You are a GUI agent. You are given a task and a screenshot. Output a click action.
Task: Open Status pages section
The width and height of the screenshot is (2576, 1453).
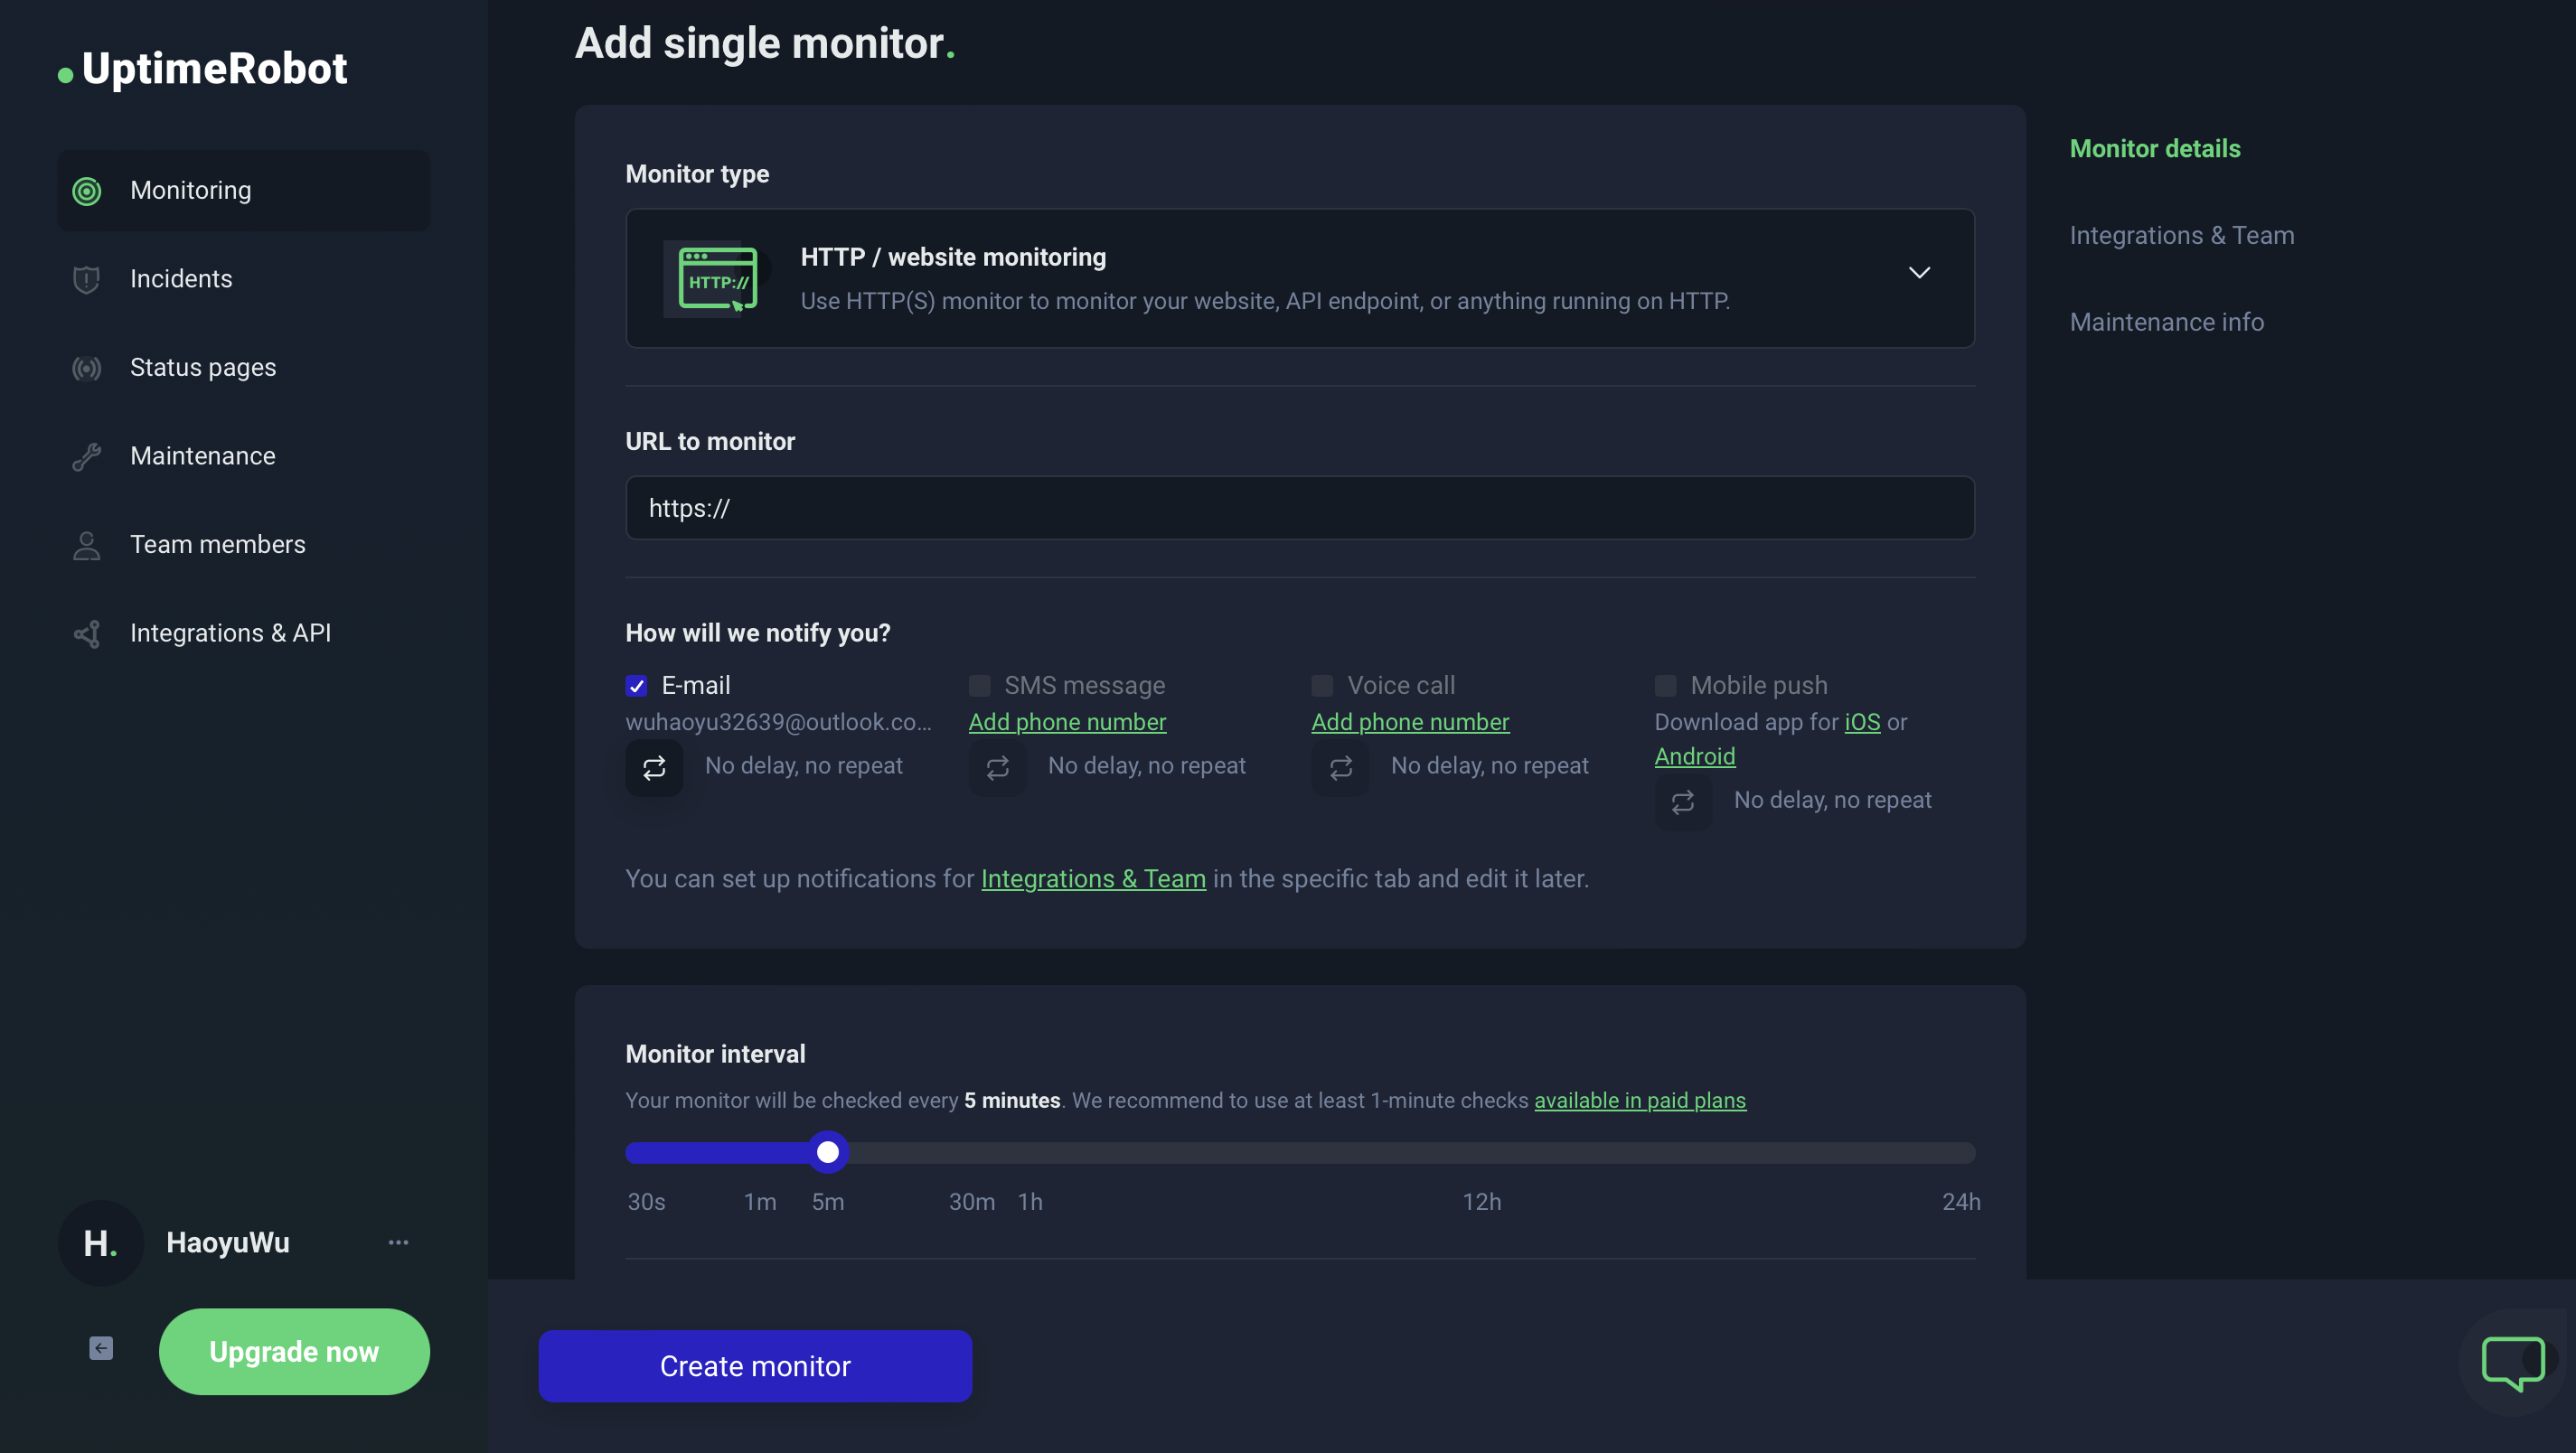click(x=243, y=368)
